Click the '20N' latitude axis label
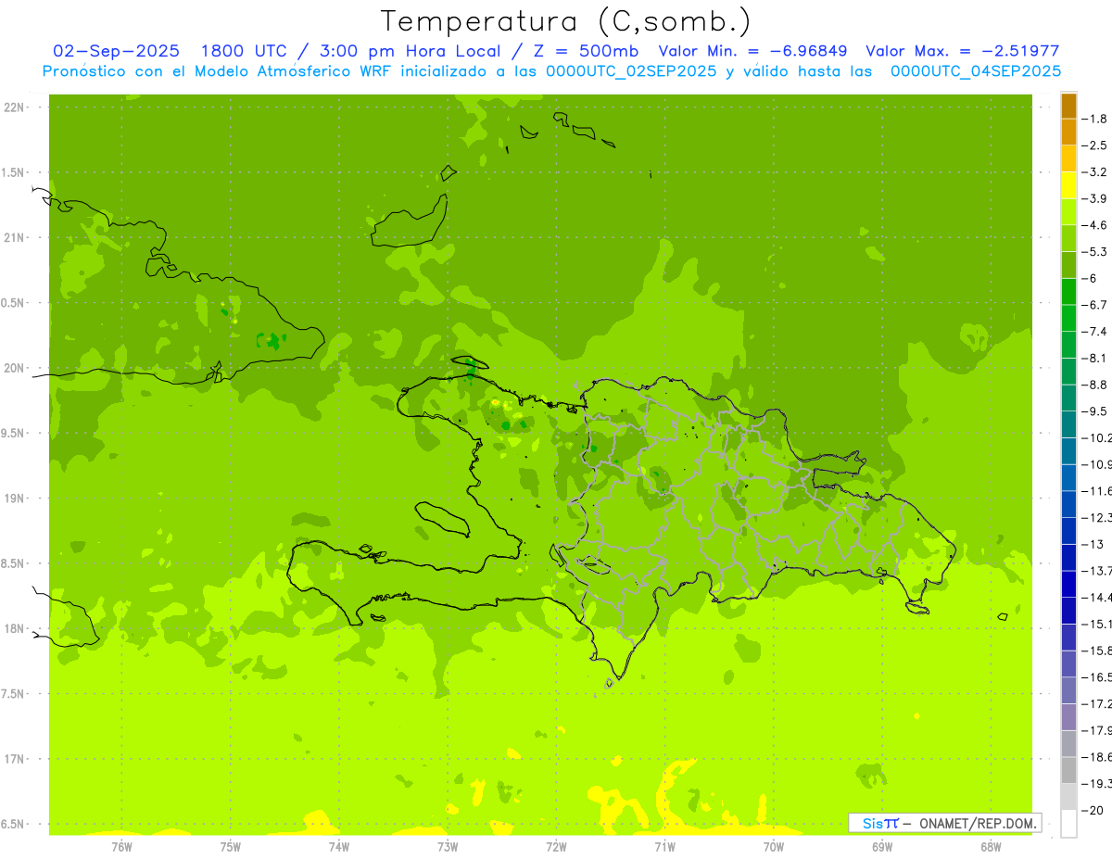This screenshot has width=1112, height=859. (14, 368)
